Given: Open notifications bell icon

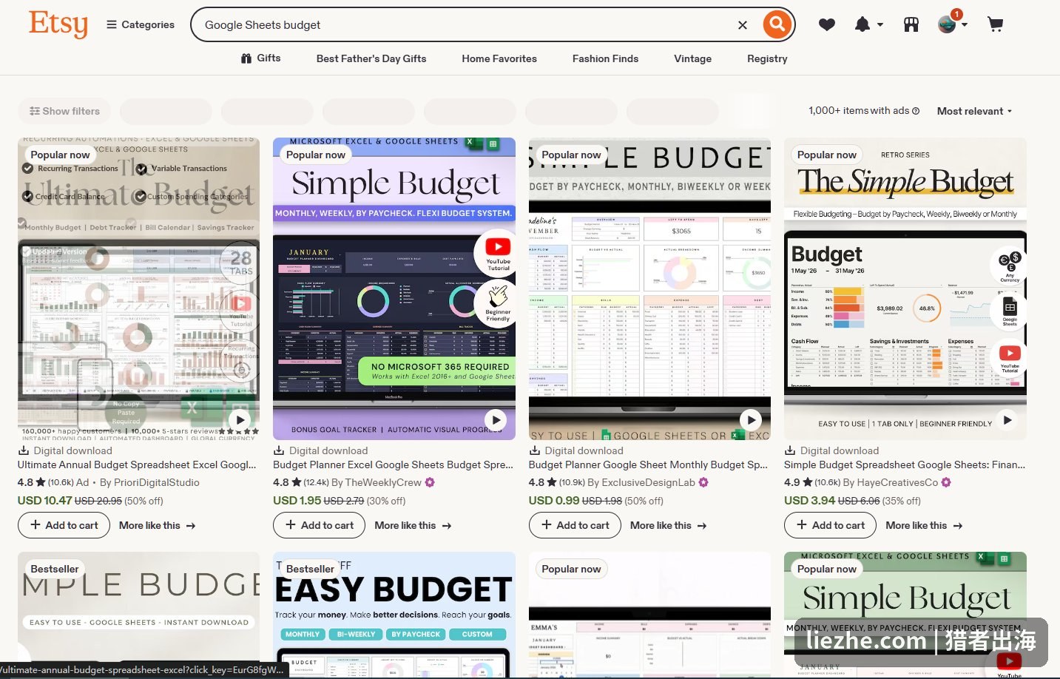Looking at the screenshot, I should coord(862,25).
